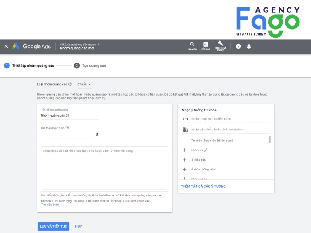
Task: Click the Google Ads logo
Action: (31, 46)
